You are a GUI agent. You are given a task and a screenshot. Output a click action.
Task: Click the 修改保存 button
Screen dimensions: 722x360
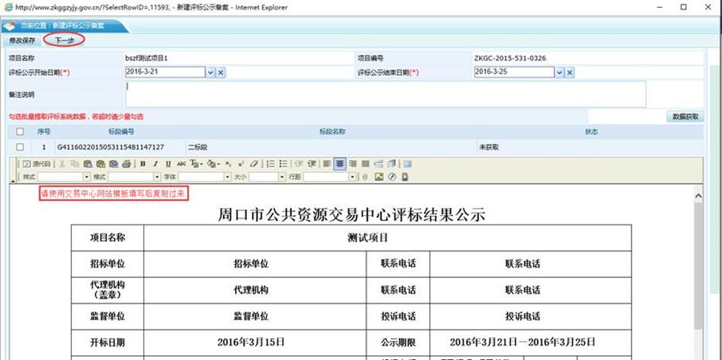(22, 40)
